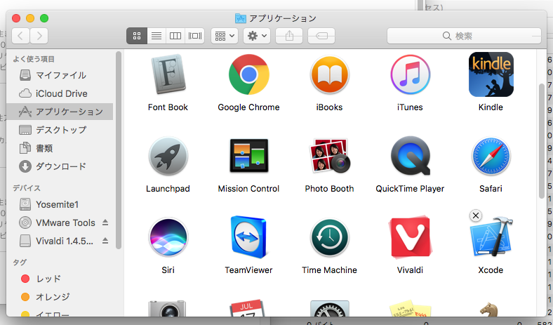Click the Share toolbar button
Screen dimensions: 553x325
coord(289,36)
